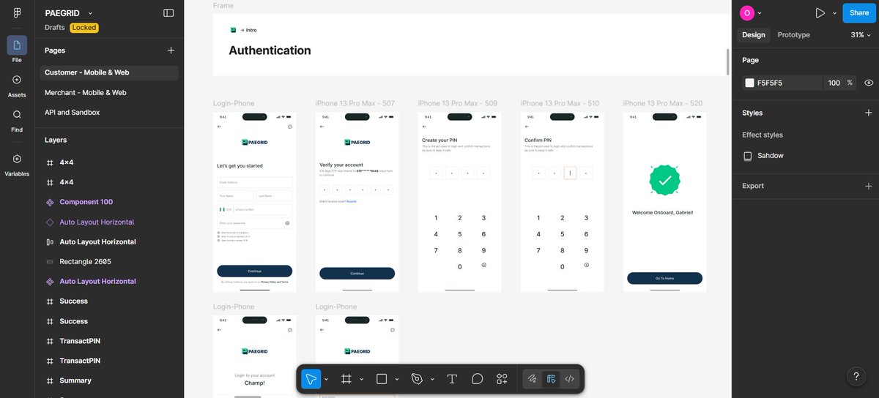Open the Variables panel icon
Screen dimensions: 879x398
17,159
